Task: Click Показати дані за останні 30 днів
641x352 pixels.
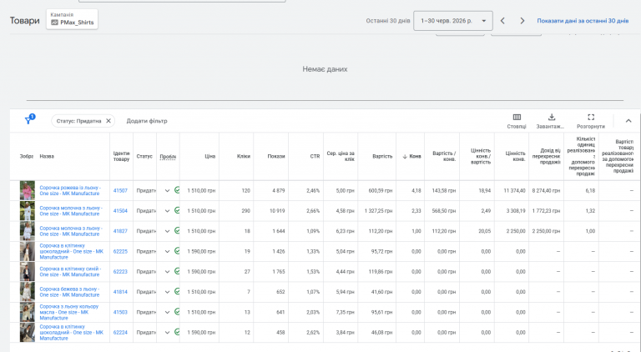Action: pyautogui.click(x=583, y=21)
